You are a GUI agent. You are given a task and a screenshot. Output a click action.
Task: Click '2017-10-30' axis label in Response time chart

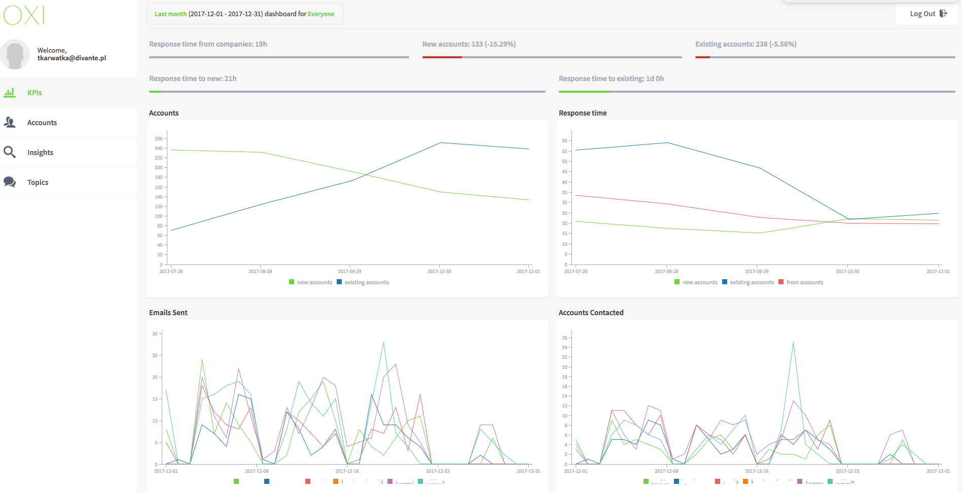pos(847,272)
